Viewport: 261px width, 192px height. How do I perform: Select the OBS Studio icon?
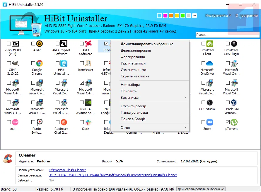210,103
